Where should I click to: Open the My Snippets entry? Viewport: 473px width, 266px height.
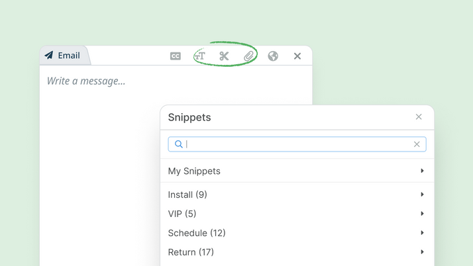[297, 171]
